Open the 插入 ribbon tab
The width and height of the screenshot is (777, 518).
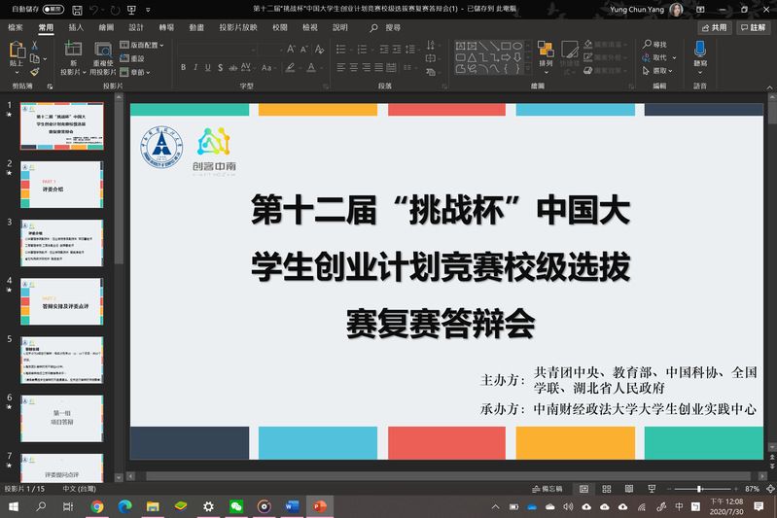[76, 28]
